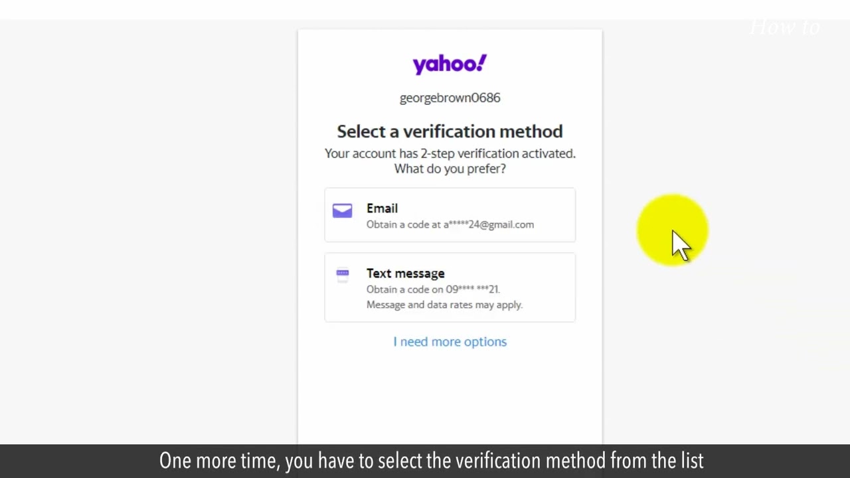Click "Message and data rates may apply" text

point(444,305)
